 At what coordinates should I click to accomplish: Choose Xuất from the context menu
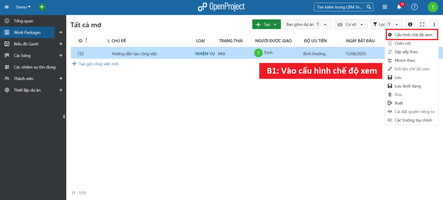(x=398, y=103)
